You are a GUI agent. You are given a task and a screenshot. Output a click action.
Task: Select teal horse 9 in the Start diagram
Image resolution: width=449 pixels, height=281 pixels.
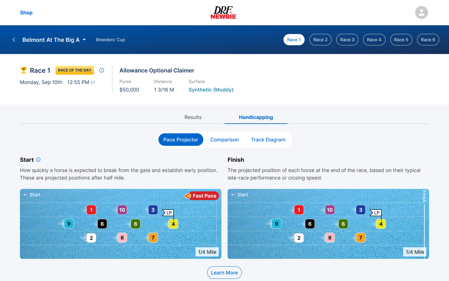[x=69, y=224]
